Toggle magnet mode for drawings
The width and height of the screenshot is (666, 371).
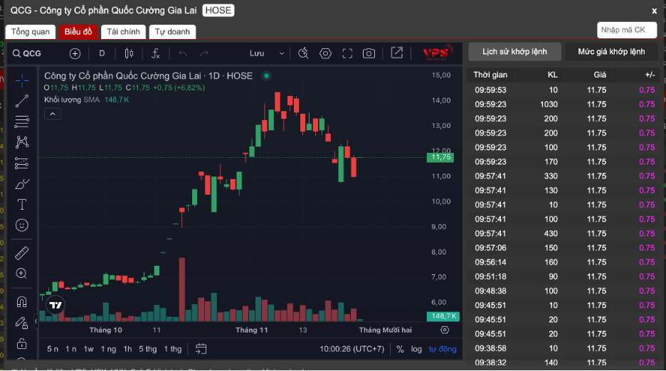pos(21,302)
